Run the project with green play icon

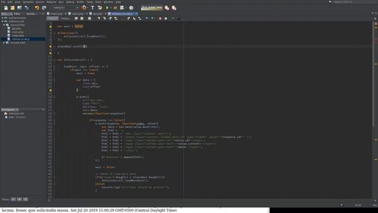coord(107,8)
